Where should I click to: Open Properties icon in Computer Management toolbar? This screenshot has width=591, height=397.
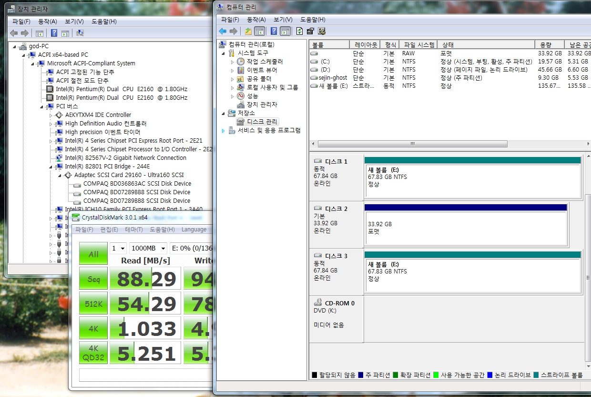tap(310, 31)
